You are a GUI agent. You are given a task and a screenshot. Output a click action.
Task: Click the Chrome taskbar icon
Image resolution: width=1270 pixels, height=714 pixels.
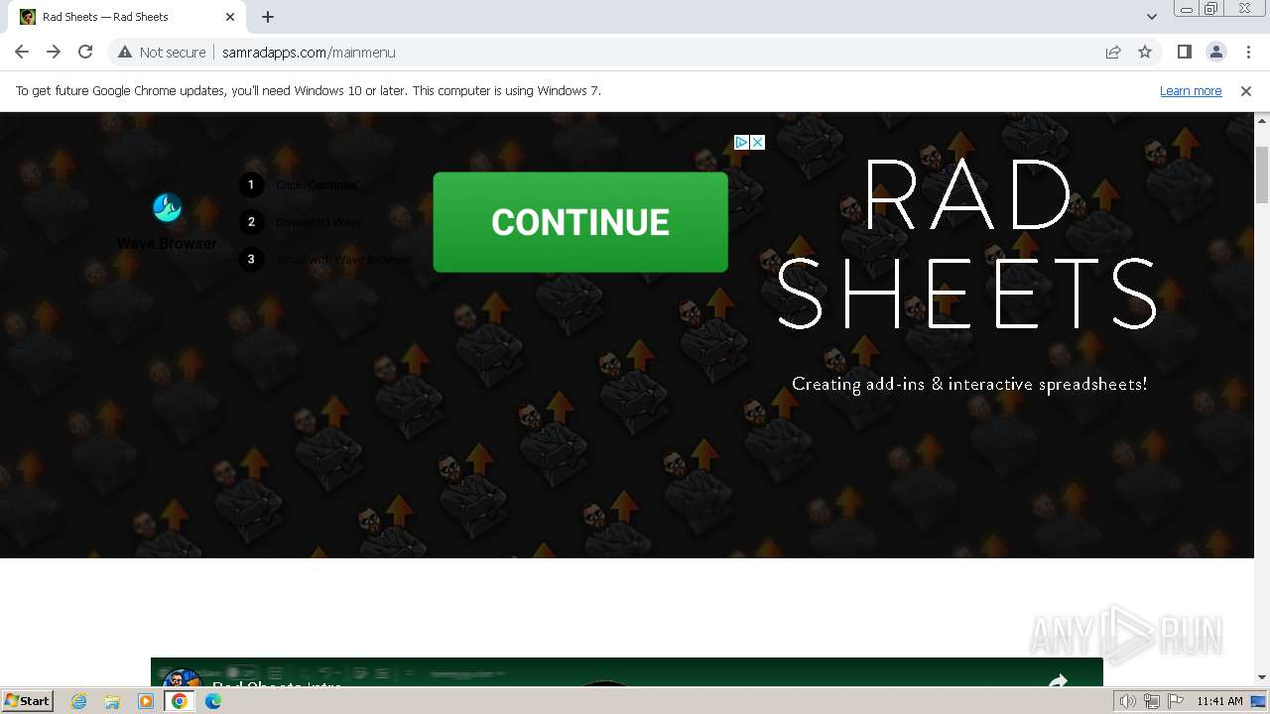[x=180, y=701]
